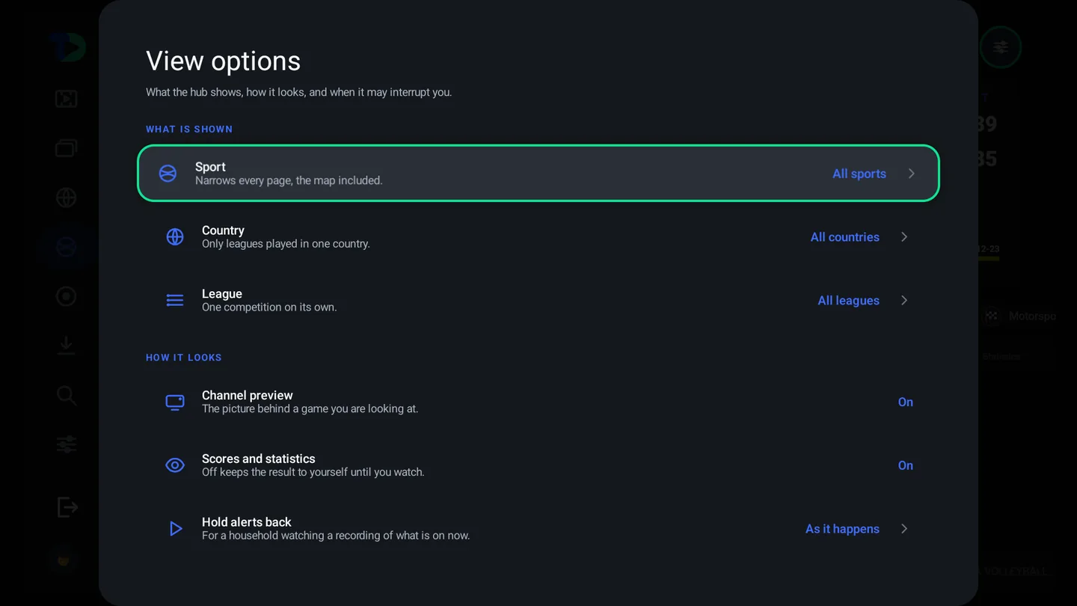Click the League list icon
1077x606 pixels.
coord(175,301)
